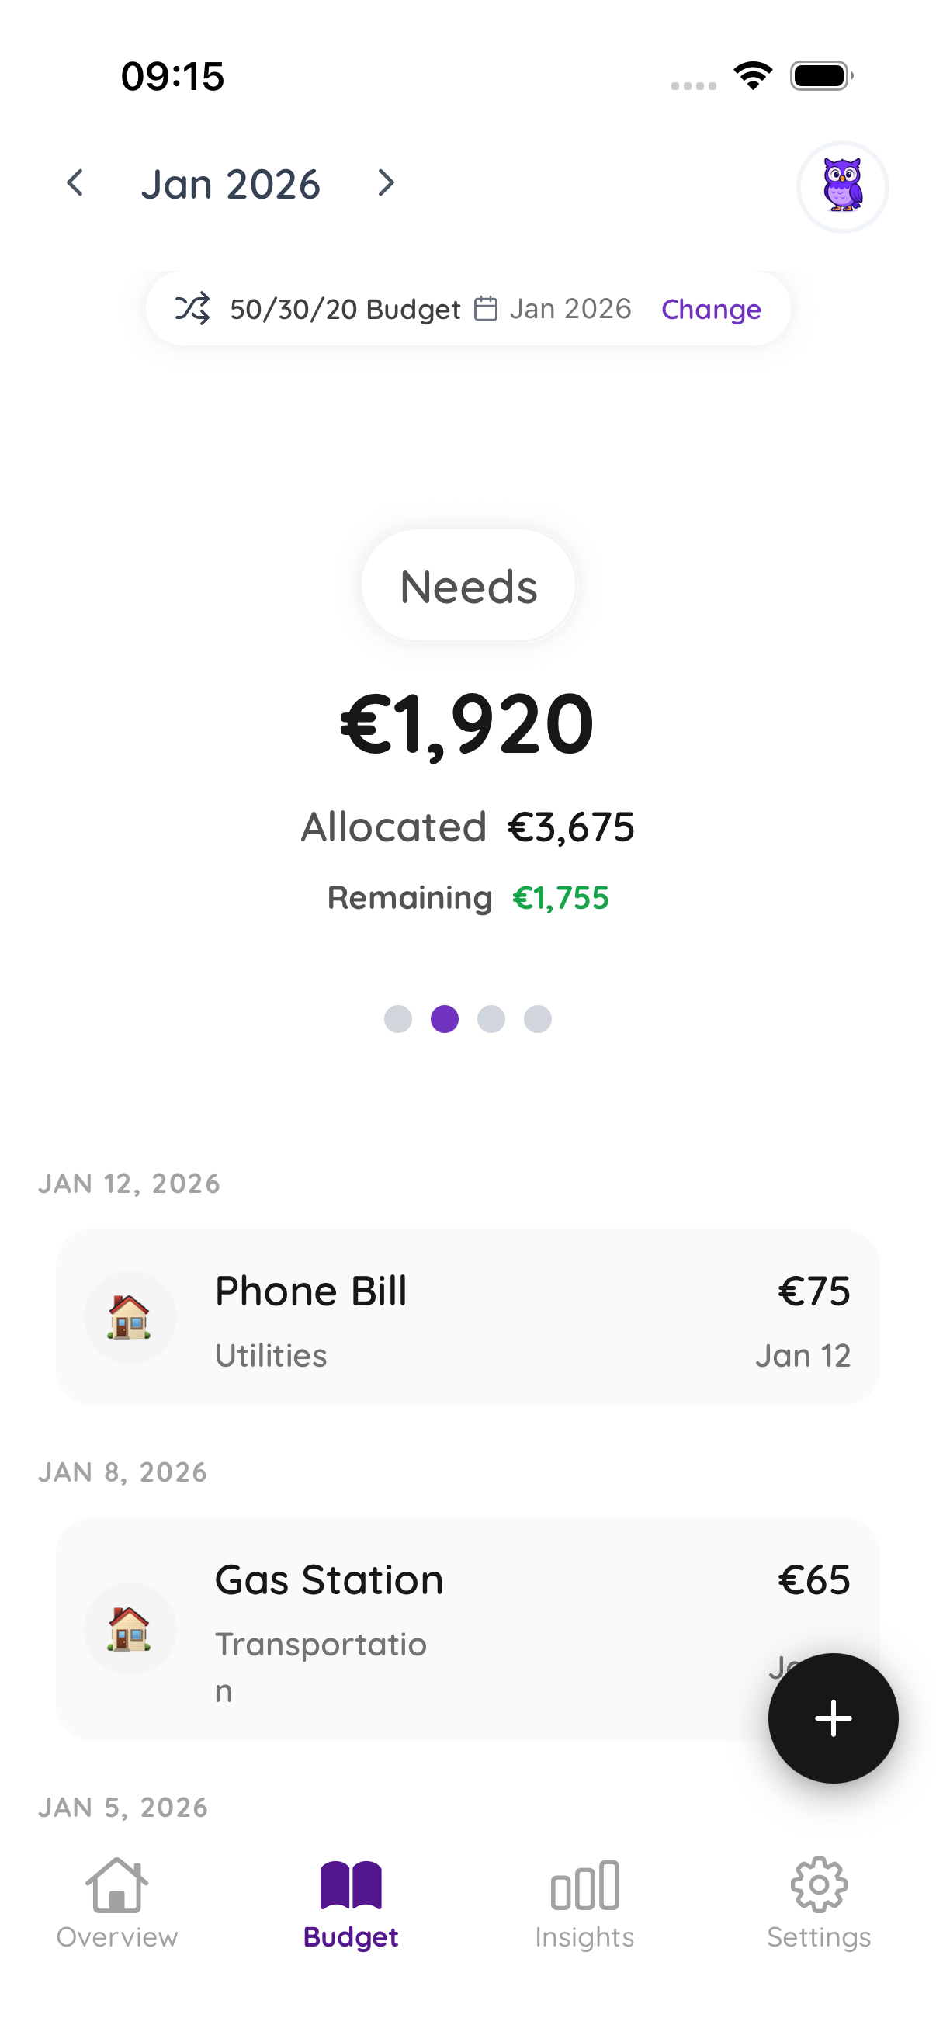Image resolution: width=936 pixels, height=2035 pixels.
Task: Open the Overview home tab
Action: coord(117,1902)
